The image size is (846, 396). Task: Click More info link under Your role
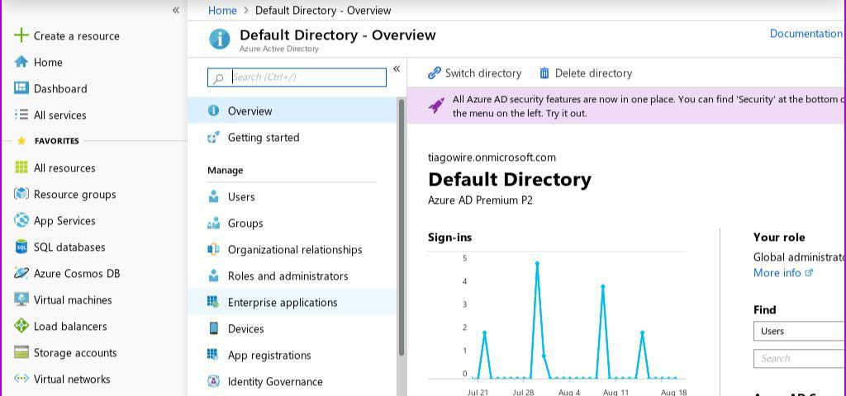pyautogui.click(x=782, y=272)
